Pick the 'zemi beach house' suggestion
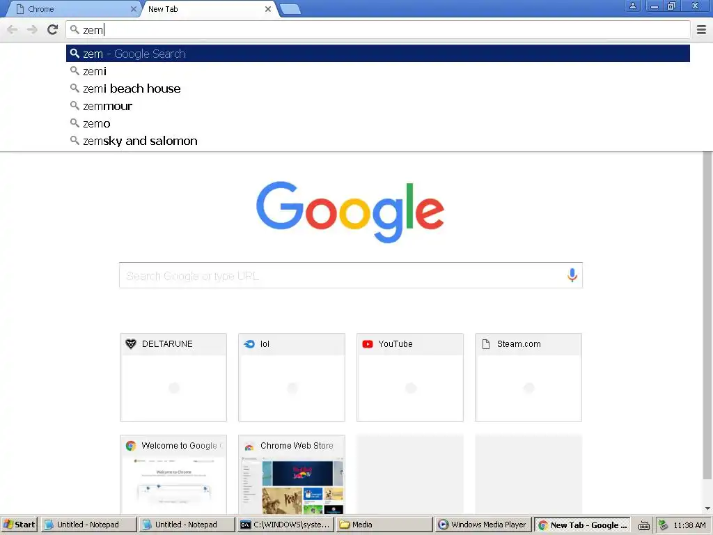This screenshot has width=713, height=535. tap(378, 88)
